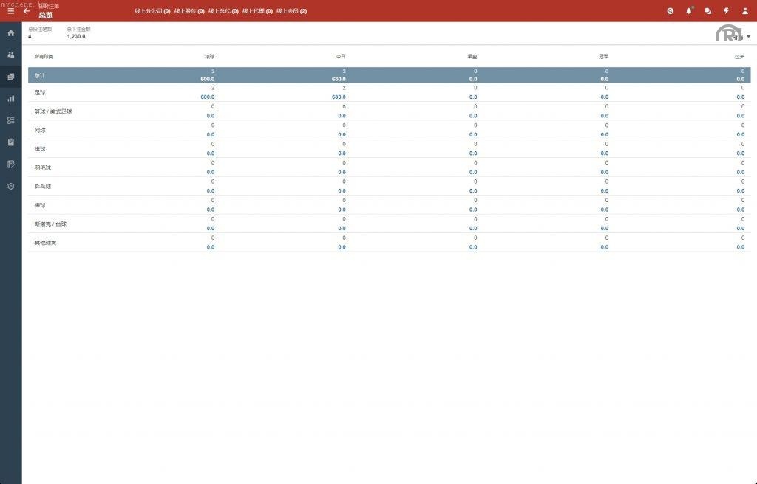Viewport: 757px width, 484px height.
Task: Open the chat messages icon
Action: tap(707, 11)
